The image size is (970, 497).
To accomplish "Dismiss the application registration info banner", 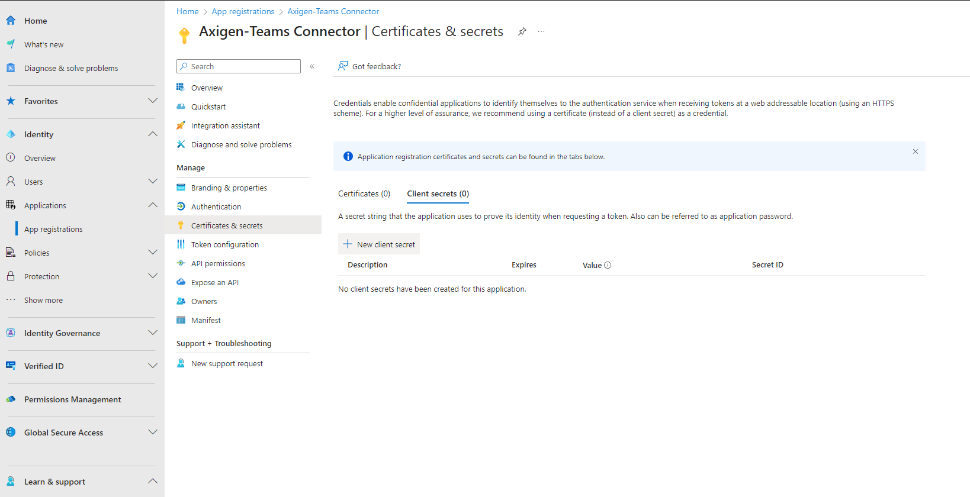I will coord(915,151).
